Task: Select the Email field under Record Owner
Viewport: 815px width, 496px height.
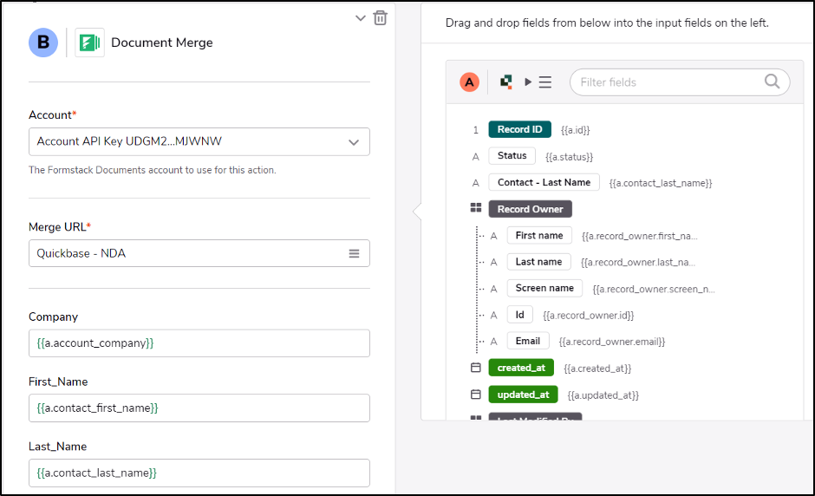Action: pyautogui.click(x=527, y=341)
